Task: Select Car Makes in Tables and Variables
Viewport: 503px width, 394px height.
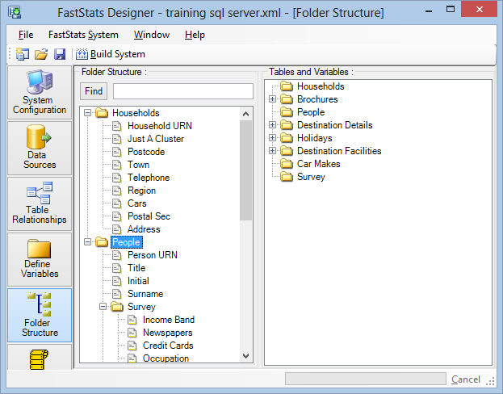Action: tap(319, 164)
